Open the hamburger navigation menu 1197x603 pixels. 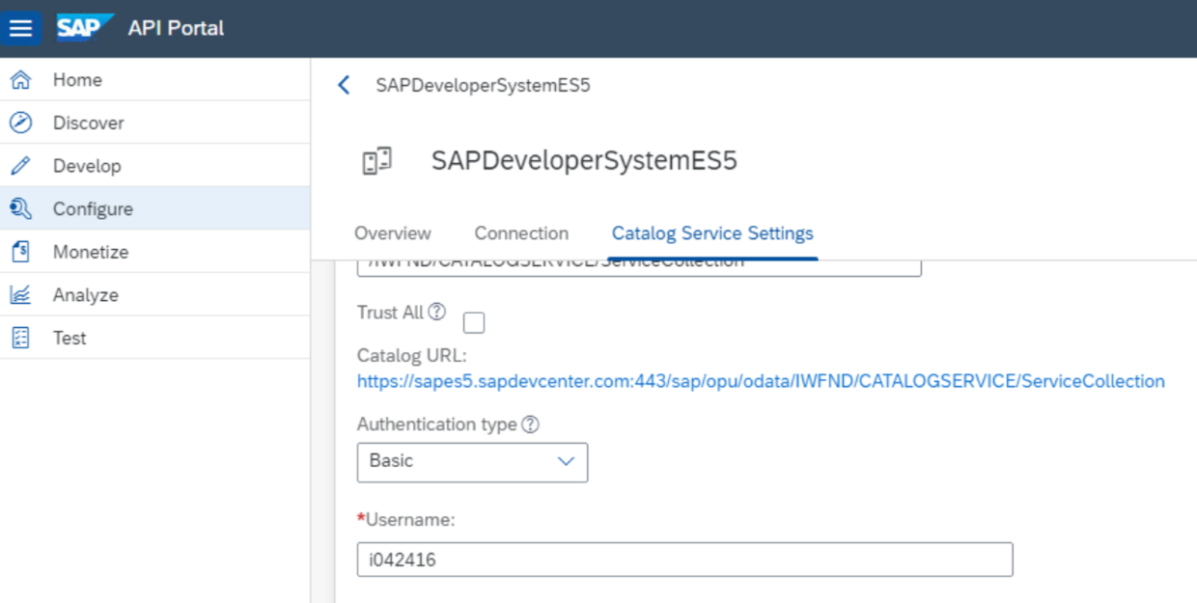(x=20, y=28)
